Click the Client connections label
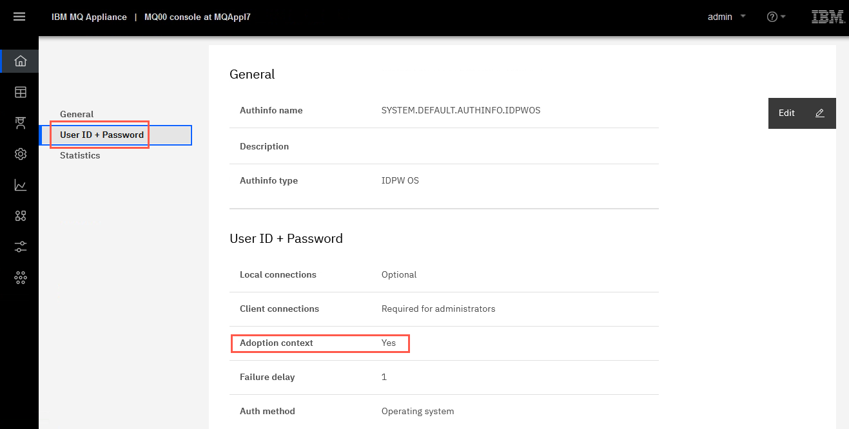 click(279, 309)
